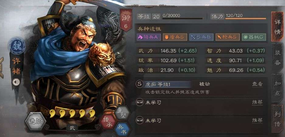Click the 体力 stamina bar
Viewport: 285px width, 137px height.
click(x=246, y=19)
